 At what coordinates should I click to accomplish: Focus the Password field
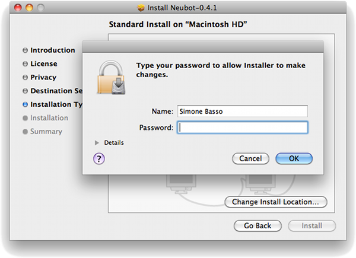click(243, 128)
